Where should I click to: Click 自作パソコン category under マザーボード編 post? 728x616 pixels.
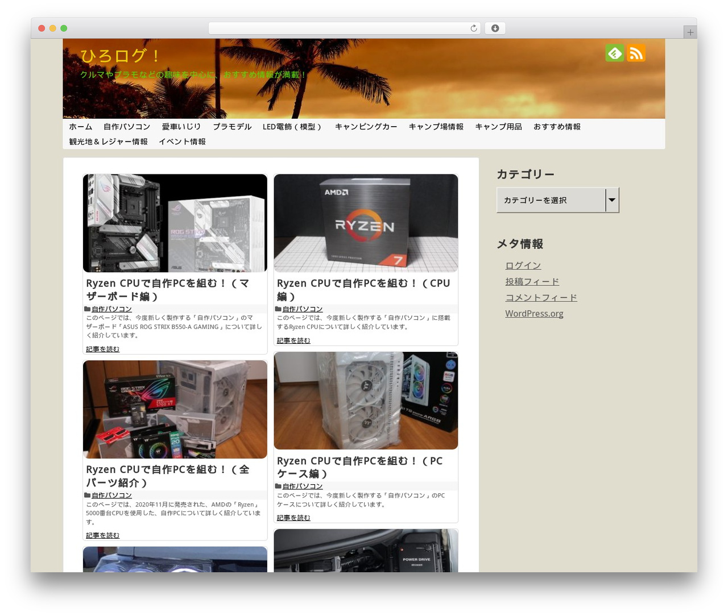pyautogui.click(x=111, y=309)
